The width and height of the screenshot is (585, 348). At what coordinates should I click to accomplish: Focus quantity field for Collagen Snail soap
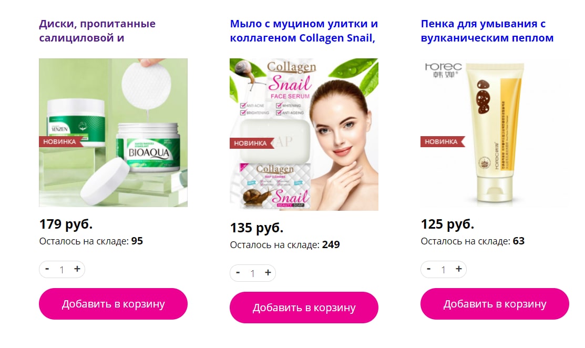[x=253, y=273]
